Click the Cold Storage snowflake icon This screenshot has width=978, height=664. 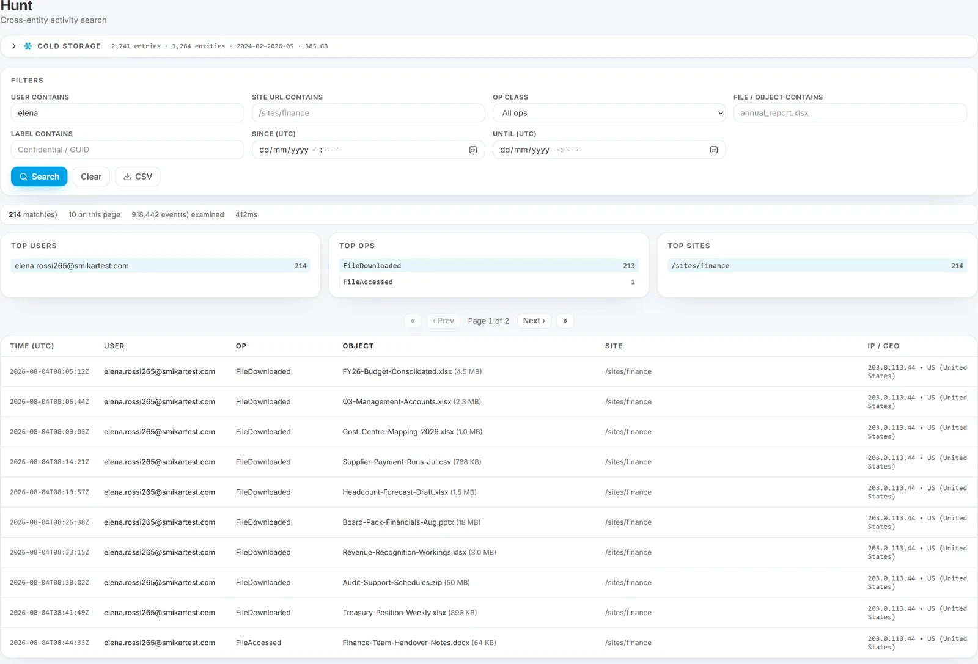coord(28,46)
